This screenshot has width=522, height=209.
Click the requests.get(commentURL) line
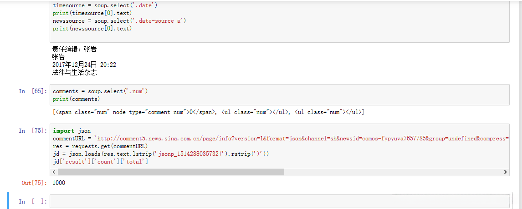(100, 146)
